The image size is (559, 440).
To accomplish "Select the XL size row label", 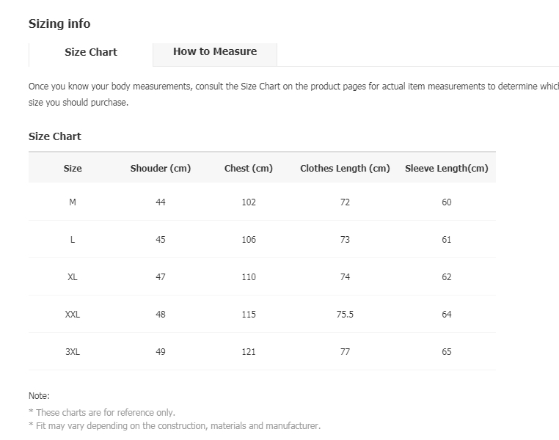I will pos(73,276).
